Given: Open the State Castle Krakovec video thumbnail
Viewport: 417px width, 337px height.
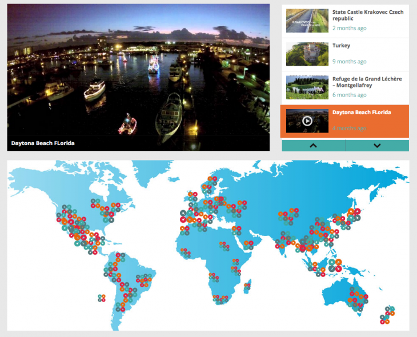Looking at the screenshot, I should click(307, 21).
